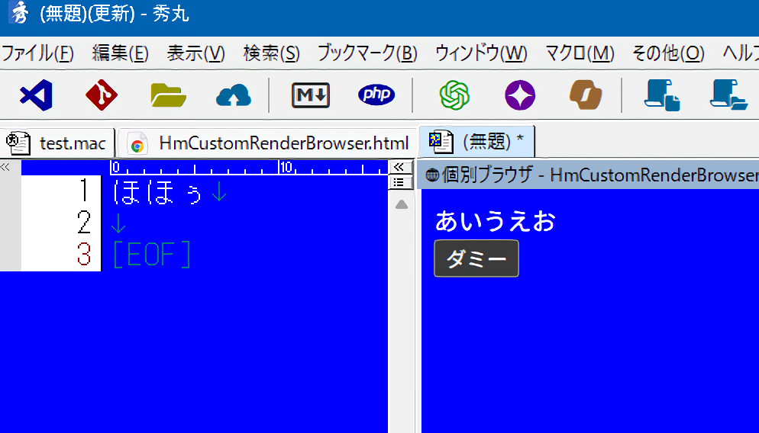Open the マクロ(M) menu
Screen dimensions: 759x433
580,53
